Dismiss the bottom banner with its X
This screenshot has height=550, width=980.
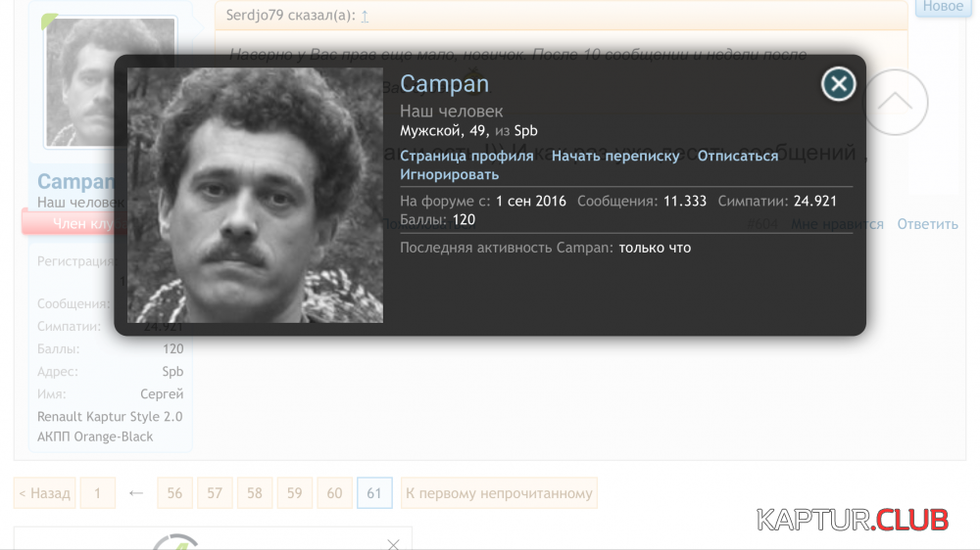click(x=393, y=543)
